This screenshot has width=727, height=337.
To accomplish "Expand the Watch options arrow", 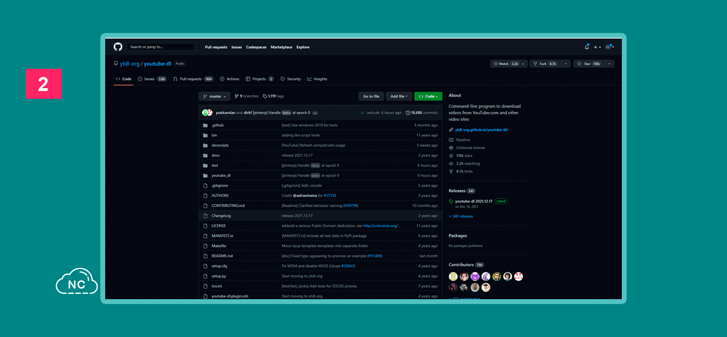I will pos(524,64).
